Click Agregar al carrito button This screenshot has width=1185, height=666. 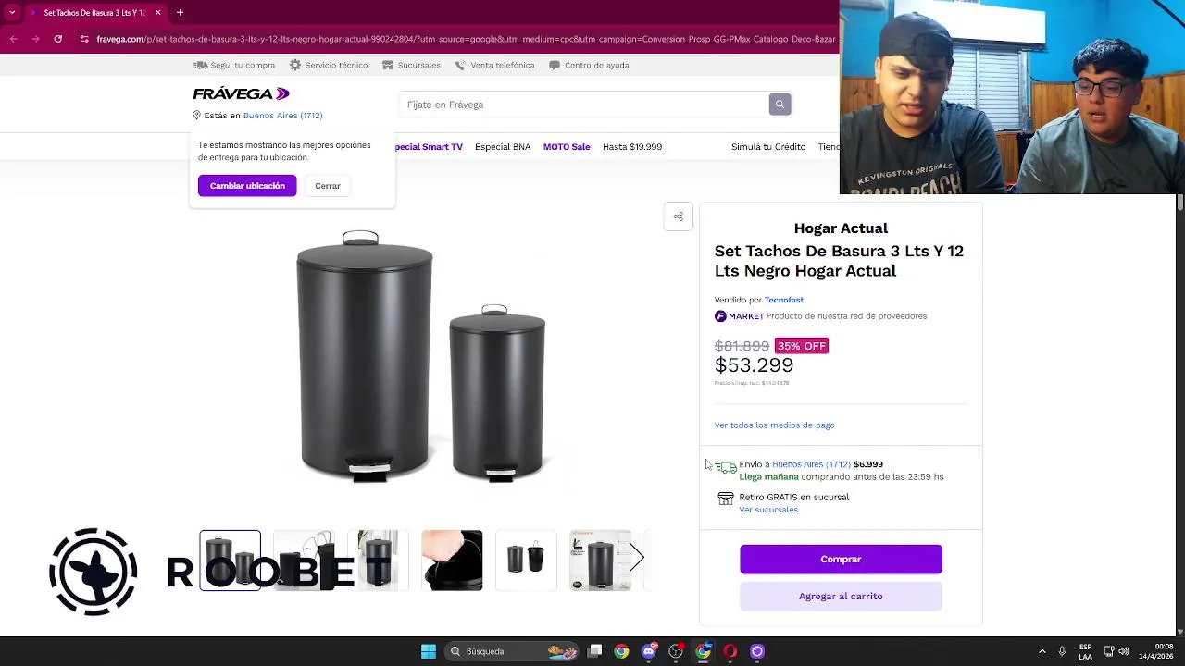click(841, 597)
